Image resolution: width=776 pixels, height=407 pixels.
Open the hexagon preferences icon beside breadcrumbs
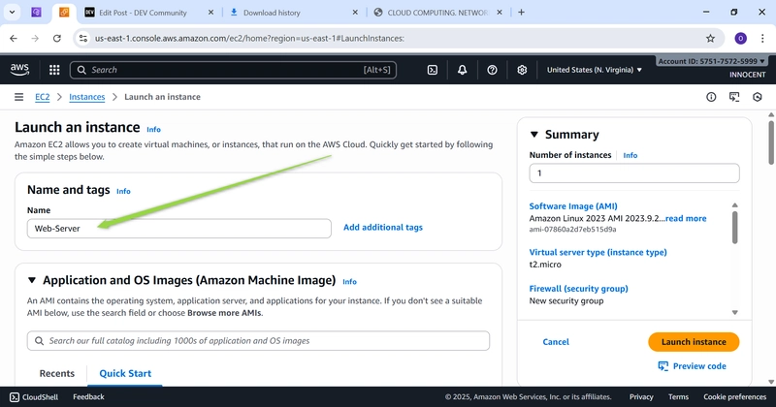(758, 97)
